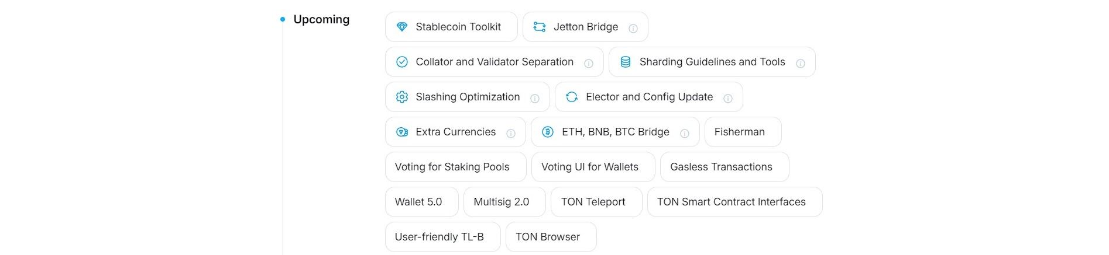Click the refresh icon on Elector and Config Update
The width and height of the screenshot is (1109, 255).
[572, 97]
